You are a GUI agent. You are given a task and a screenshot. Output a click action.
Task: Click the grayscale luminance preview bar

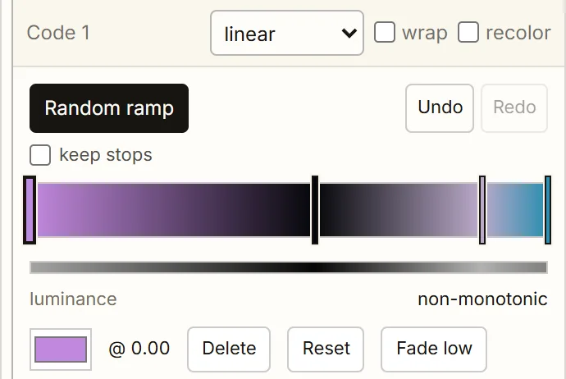tap(289, 267)
